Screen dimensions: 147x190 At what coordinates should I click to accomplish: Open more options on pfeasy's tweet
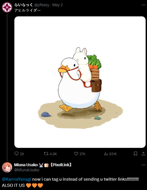click(x=143, y=5)
